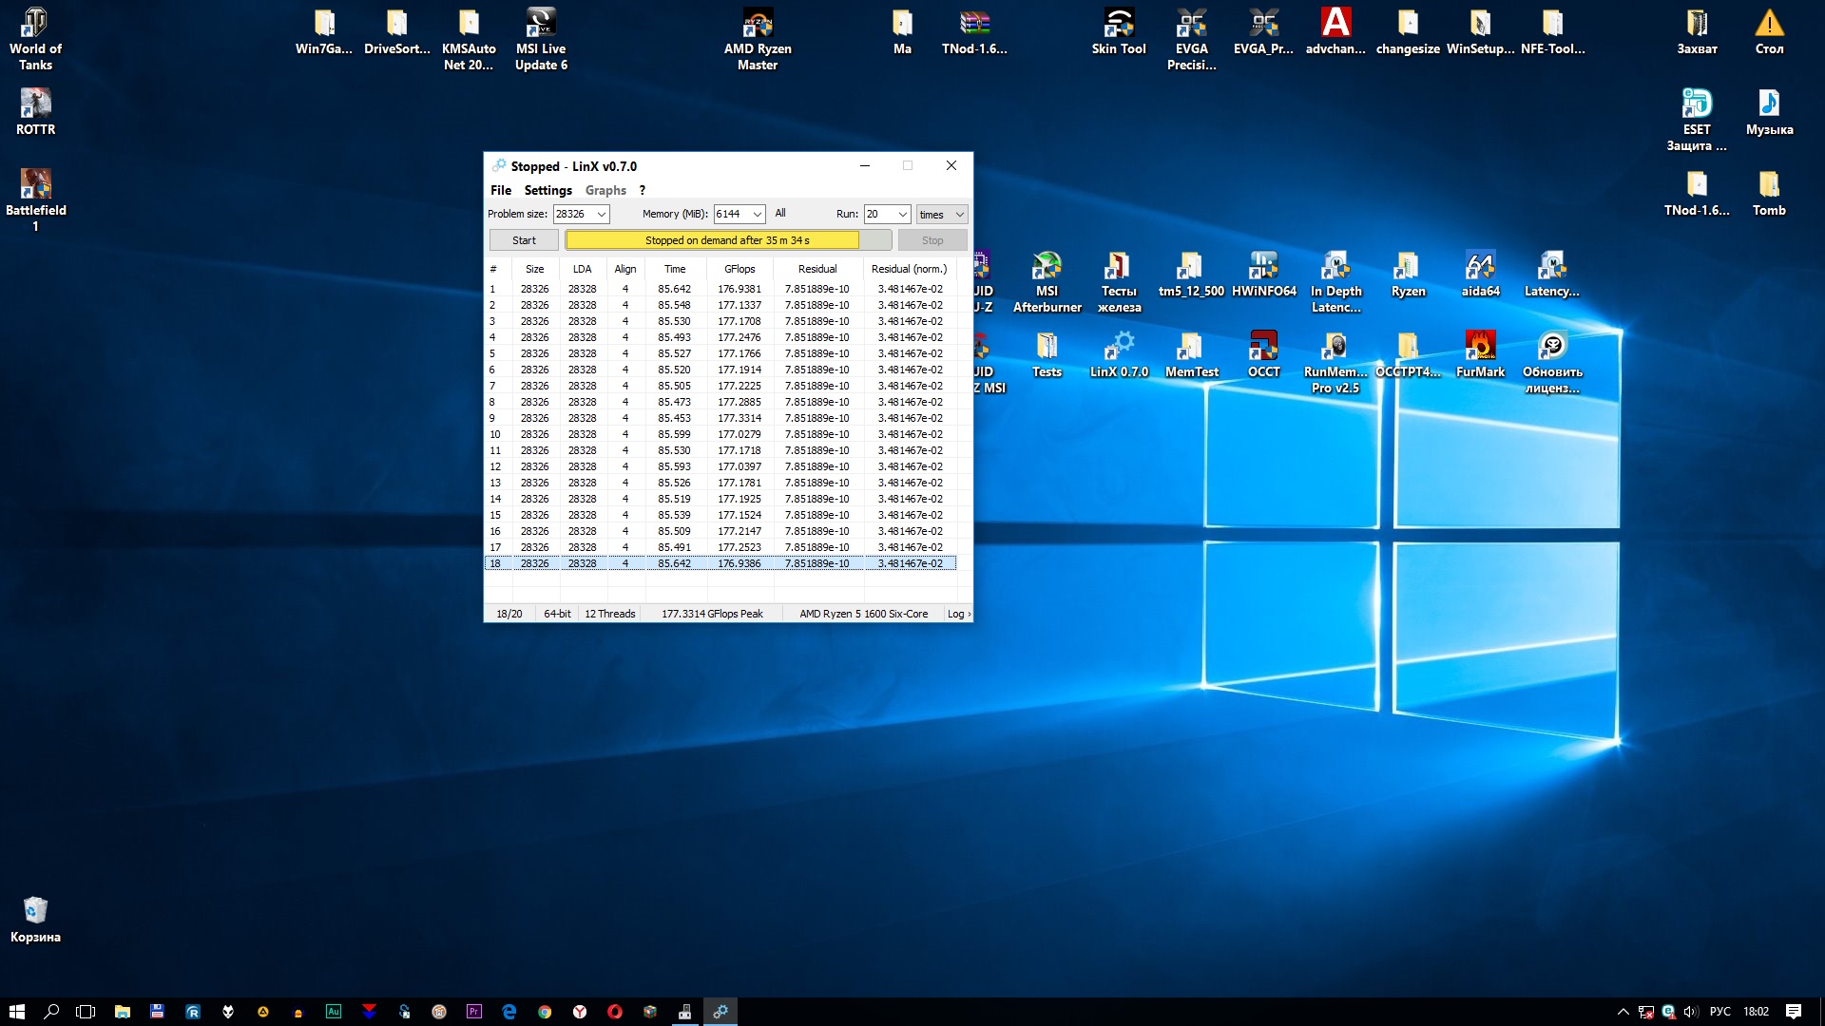Open the MemTest desktop folder

click(1191, 348)
